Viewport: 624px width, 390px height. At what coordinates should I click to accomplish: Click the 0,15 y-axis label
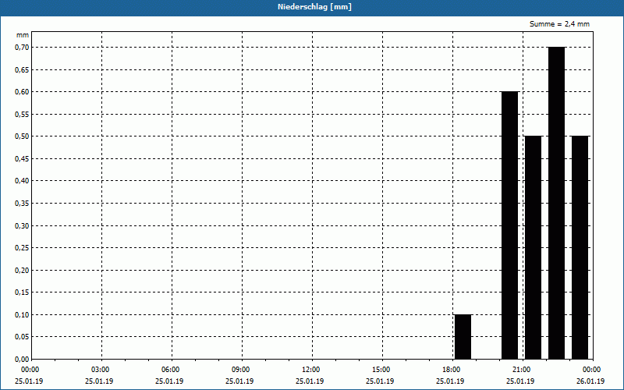[23, 292]
